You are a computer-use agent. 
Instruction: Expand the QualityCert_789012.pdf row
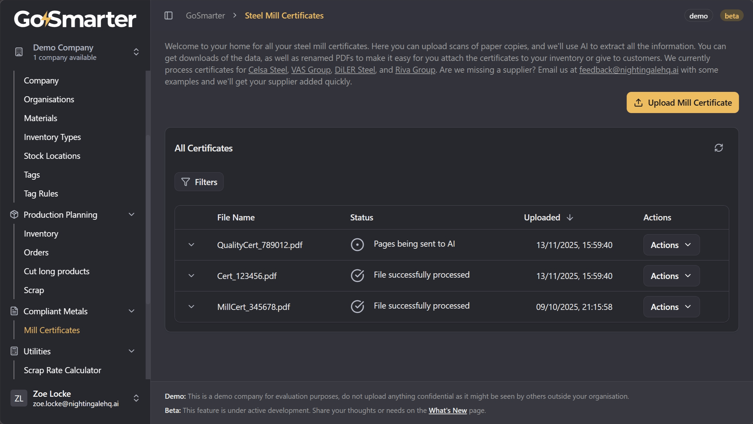coord(191,245)
